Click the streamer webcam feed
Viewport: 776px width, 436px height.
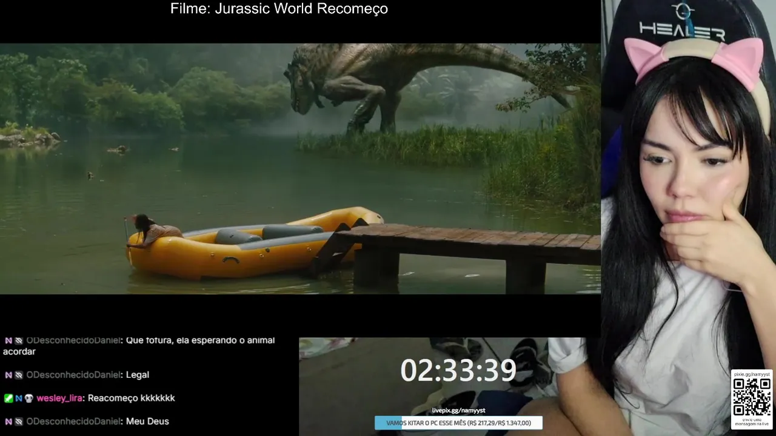click(688, 218)
